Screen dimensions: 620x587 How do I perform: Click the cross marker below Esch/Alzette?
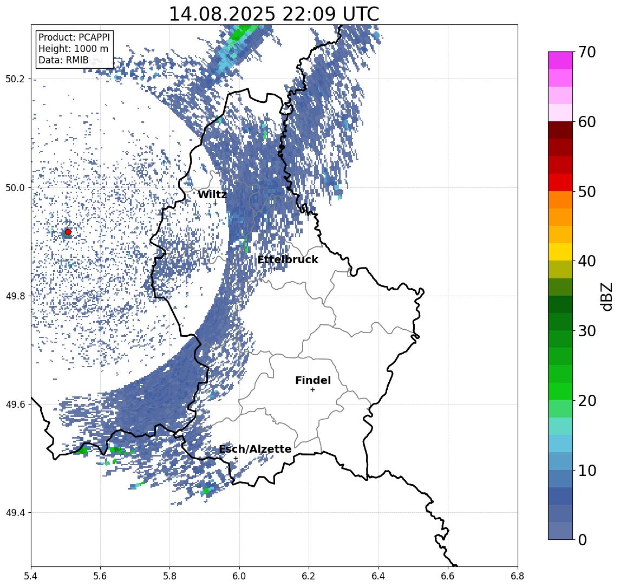236,459
